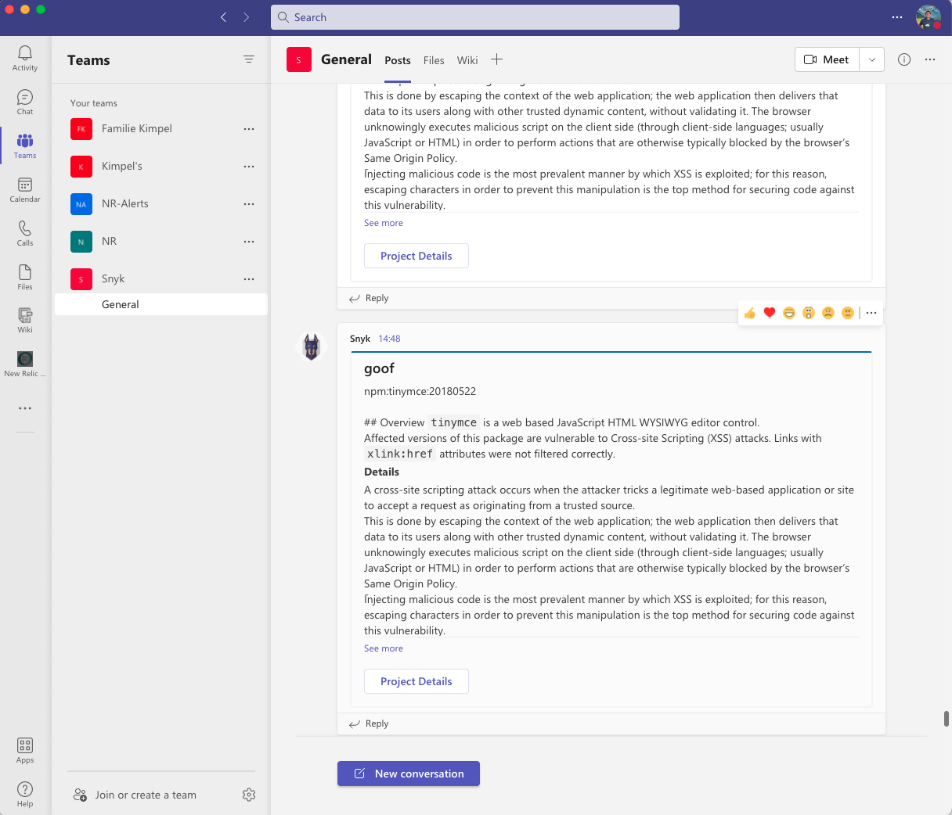
Task: Open the Apps store
Action: point(25,751)
